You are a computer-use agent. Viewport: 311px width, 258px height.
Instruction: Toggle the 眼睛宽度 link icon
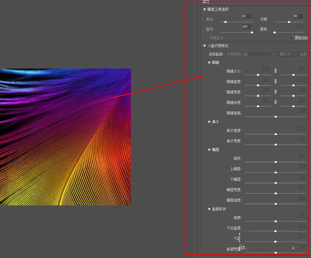click(x=276, y=92)
